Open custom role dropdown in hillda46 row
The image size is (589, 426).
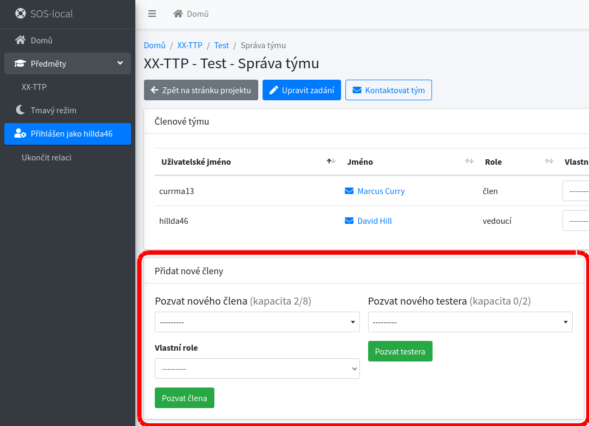[576, 221]
